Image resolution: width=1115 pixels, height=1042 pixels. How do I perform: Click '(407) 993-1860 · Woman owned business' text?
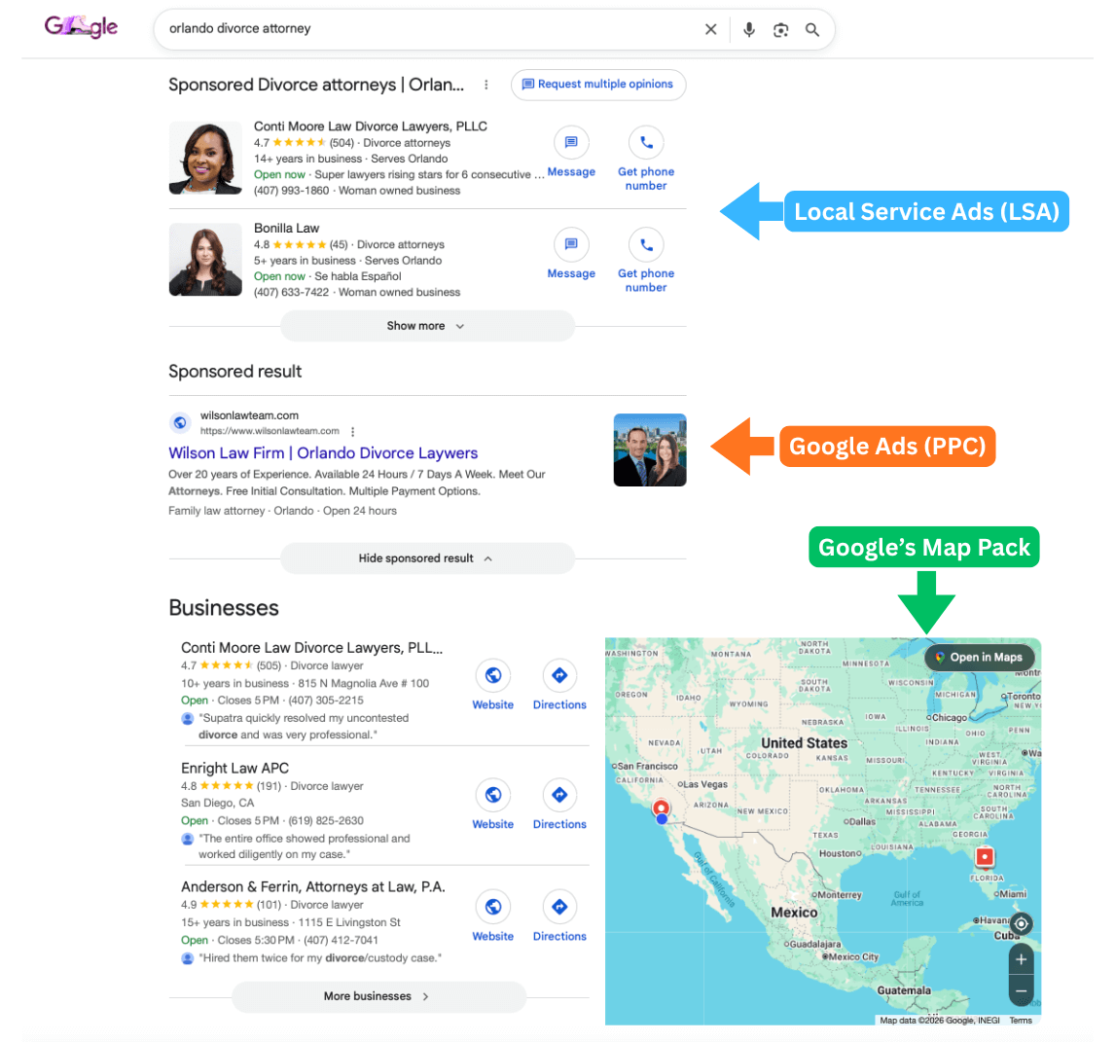click(357, 191)
